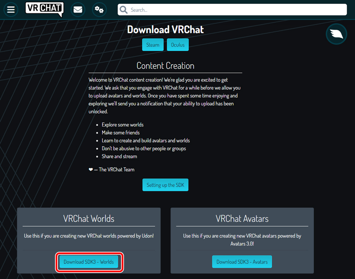Click Download SDK3 - Worlds button
The image size is (355, 279).
[89, 262]
